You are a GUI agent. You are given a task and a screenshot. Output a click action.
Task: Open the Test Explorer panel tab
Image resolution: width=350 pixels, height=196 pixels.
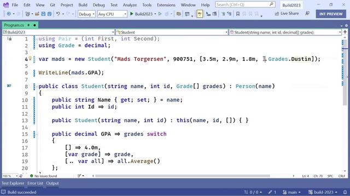coord(13,183)
